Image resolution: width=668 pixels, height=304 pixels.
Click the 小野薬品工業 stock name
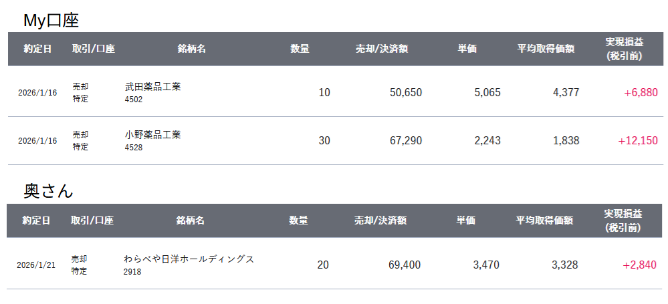point(152,135)
